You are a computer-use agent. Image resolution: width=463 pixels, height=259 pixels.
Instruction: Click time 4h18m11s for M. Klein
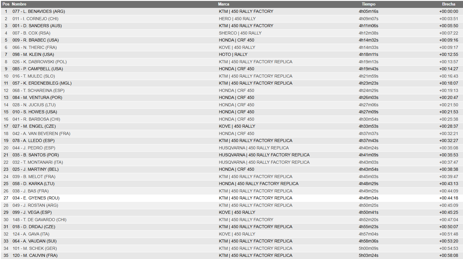pyautogui.click(x=368, y=54)
